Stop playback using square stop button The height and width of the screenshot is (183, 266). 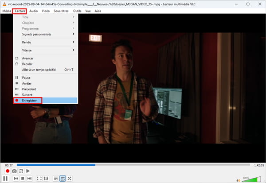pos(23,179)
